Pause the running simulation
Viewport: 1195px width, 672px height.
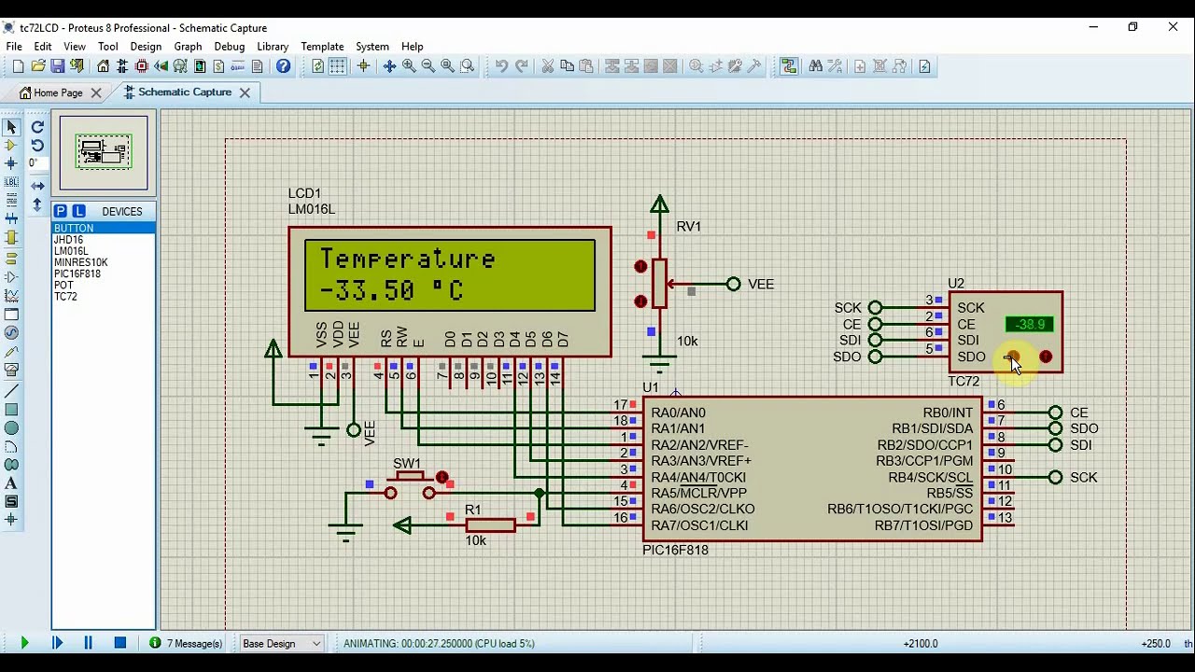[88, 643]
